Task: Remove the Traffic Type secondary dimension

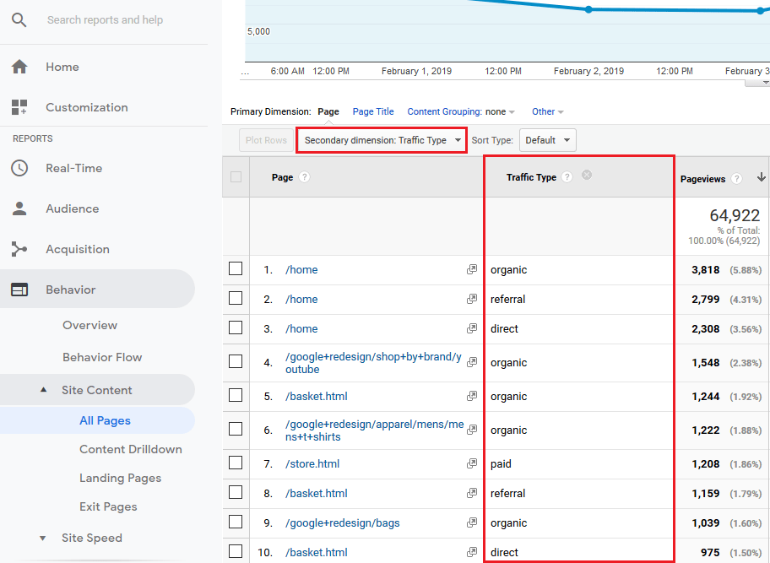Action: point(587,176)
